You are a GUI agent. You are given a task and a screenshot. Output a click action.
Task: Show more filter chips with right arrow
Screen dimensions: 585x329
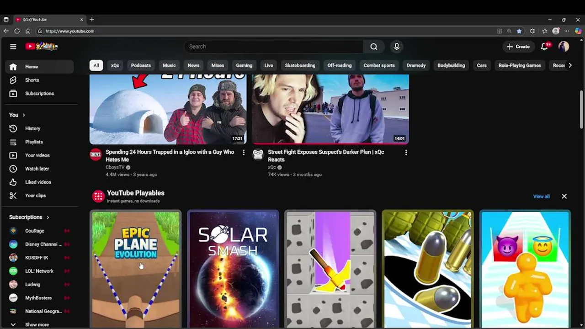(570, 65)
